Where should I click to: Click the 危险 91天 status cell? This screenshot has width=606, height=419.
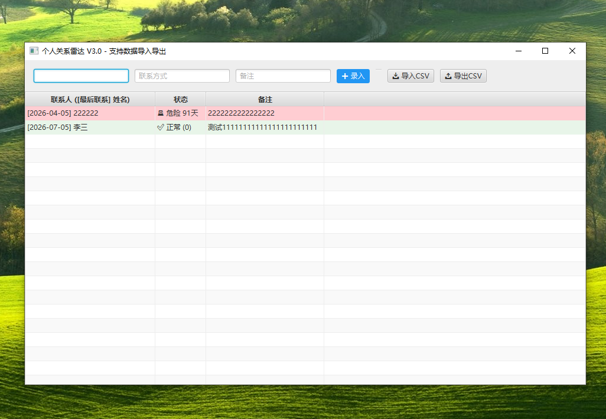point(181,113)
